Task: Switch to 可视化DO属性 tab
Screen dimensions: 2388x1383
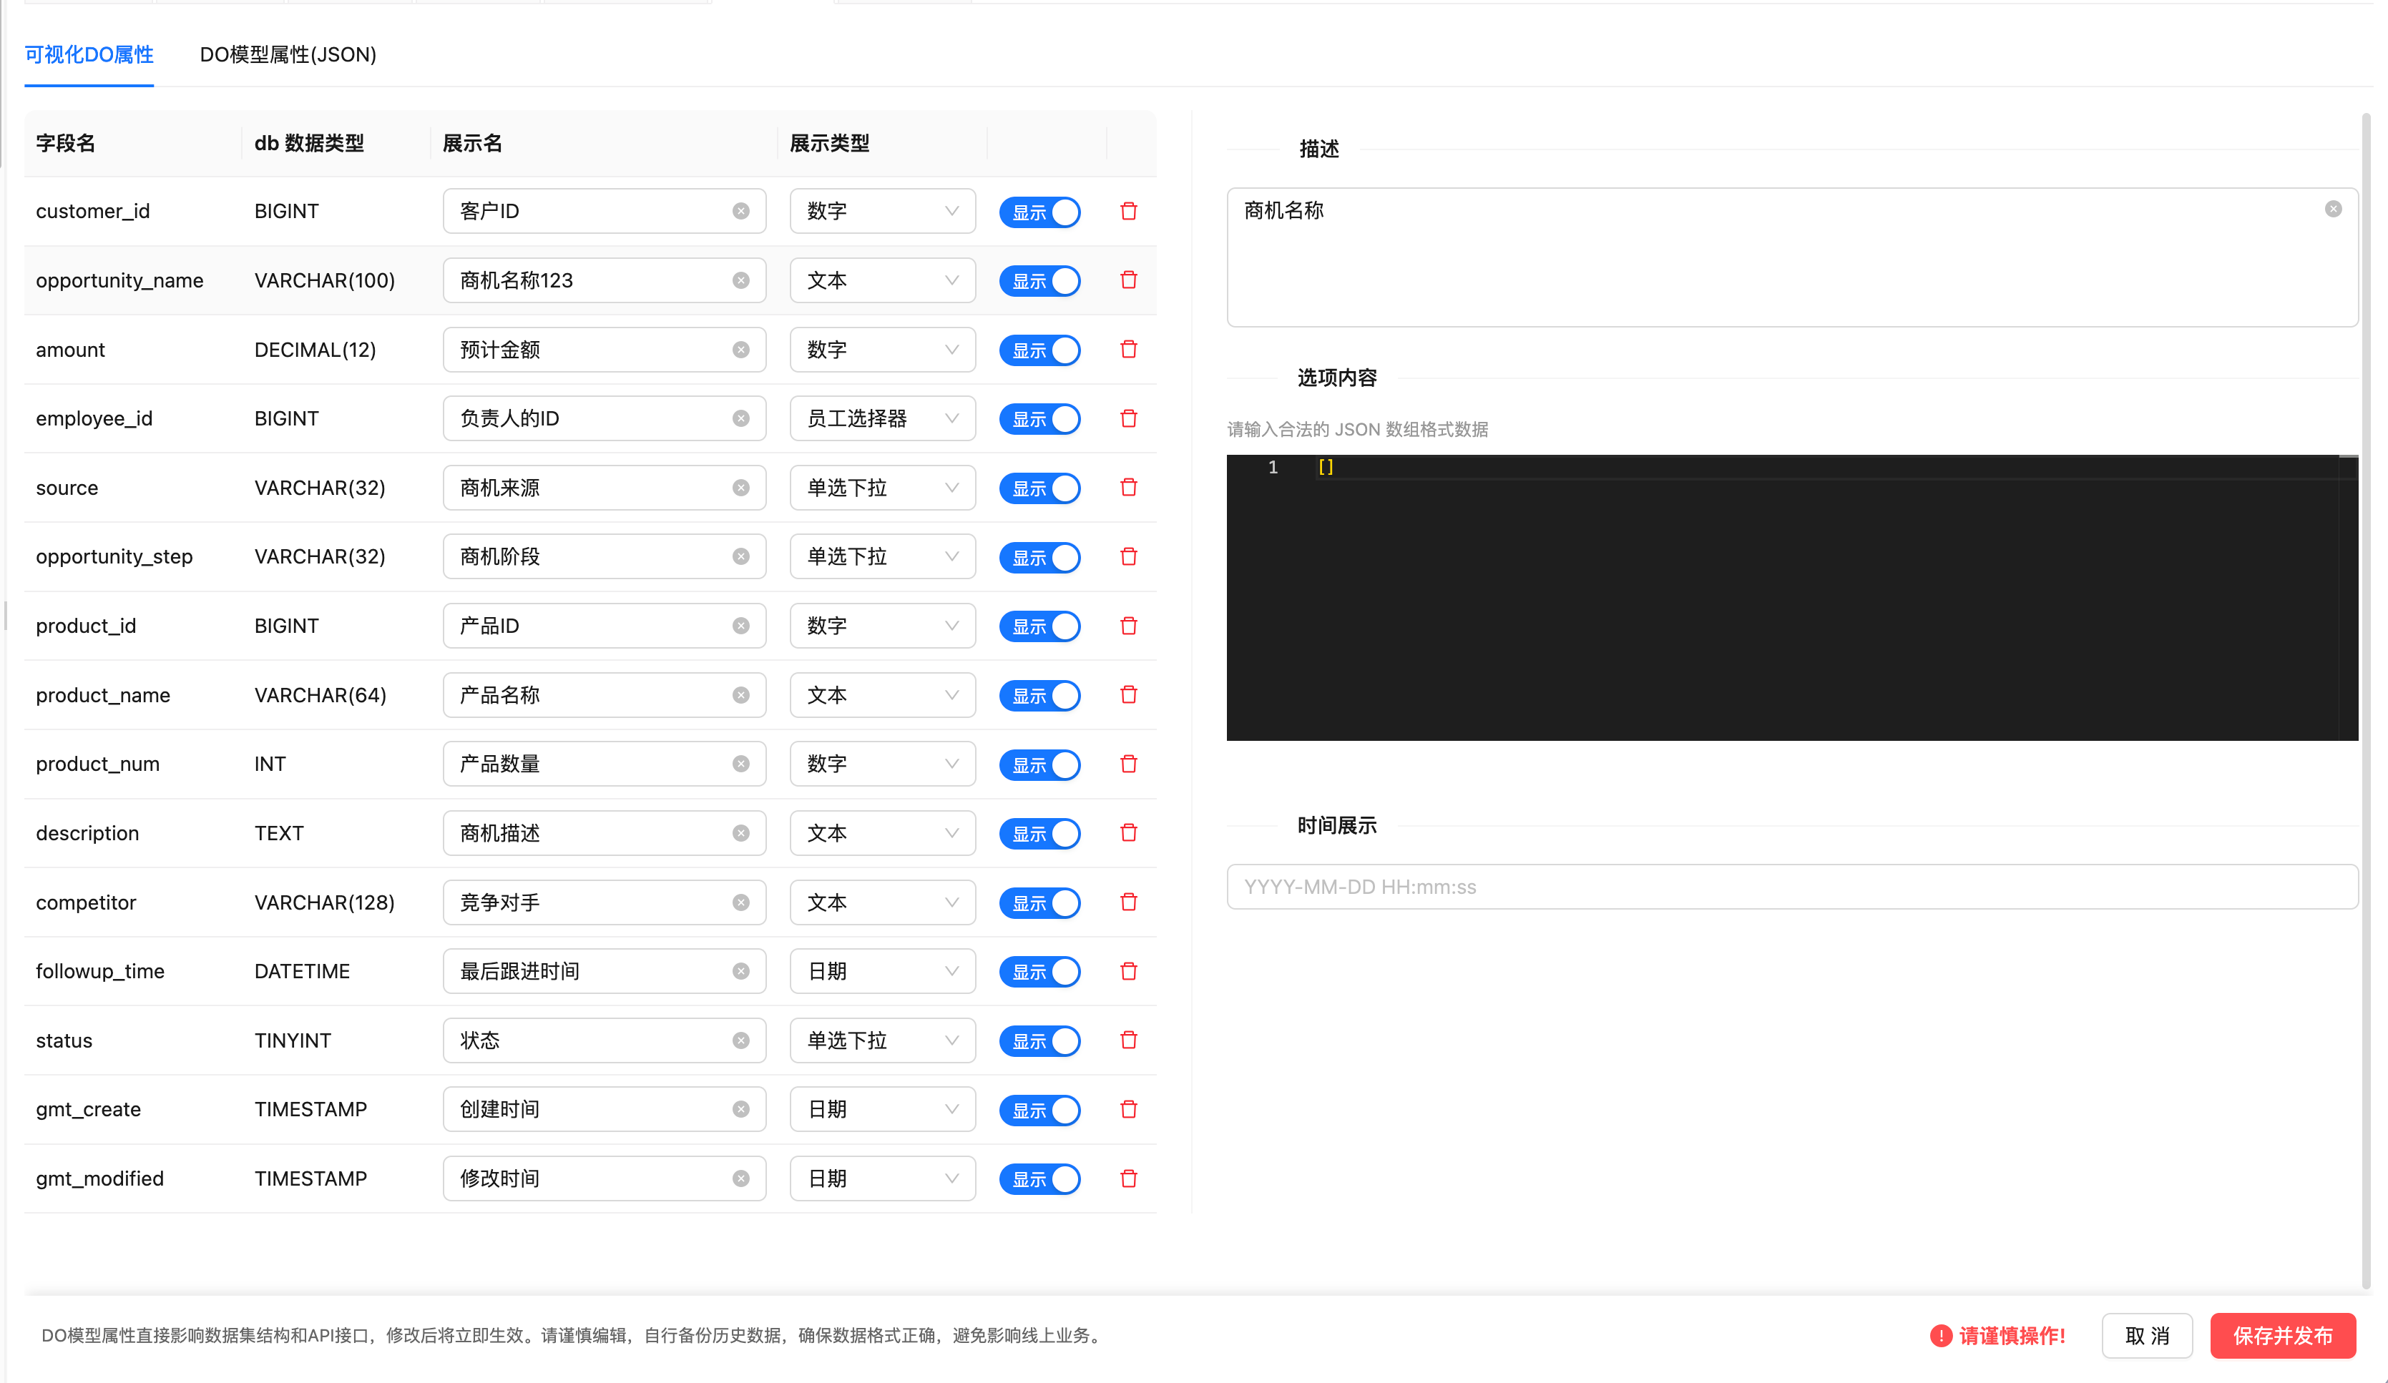Action: [x=89, y=55]
